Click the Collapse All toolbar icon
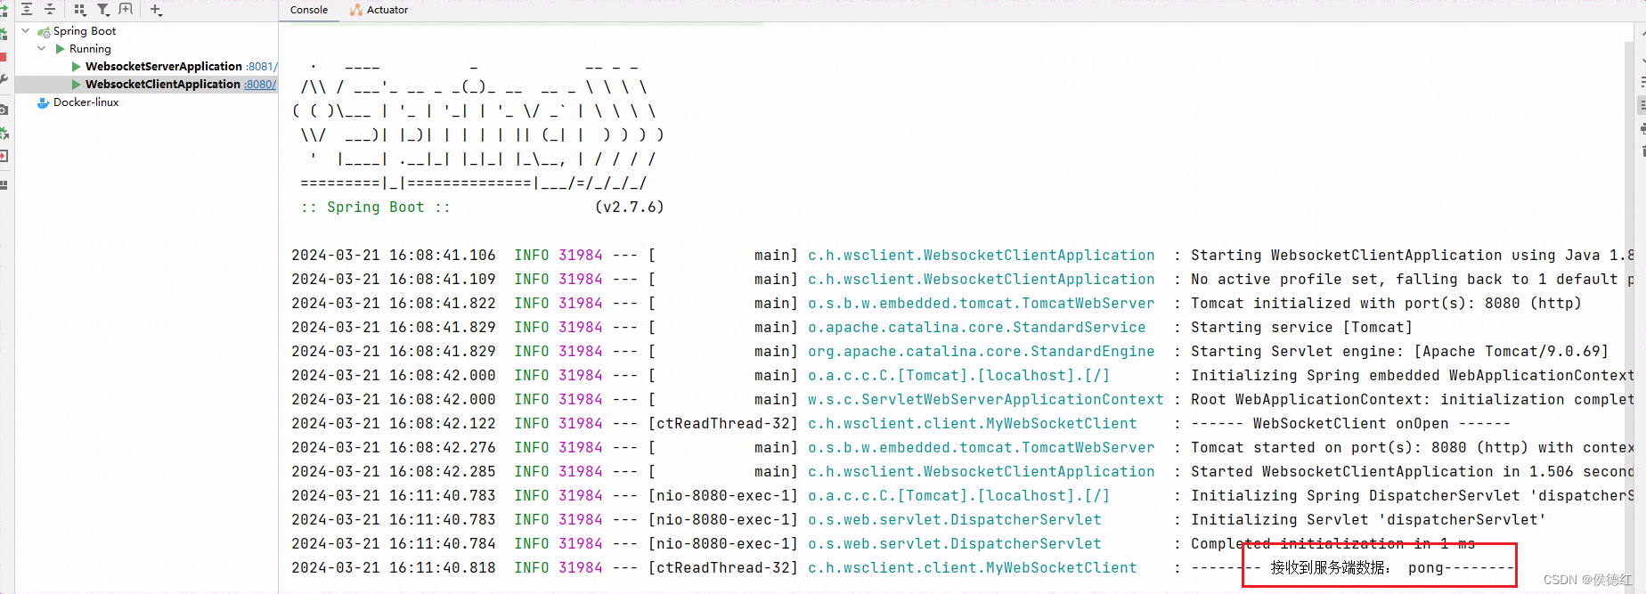This screenshot has width=1646, height=594. click(50, 9)
